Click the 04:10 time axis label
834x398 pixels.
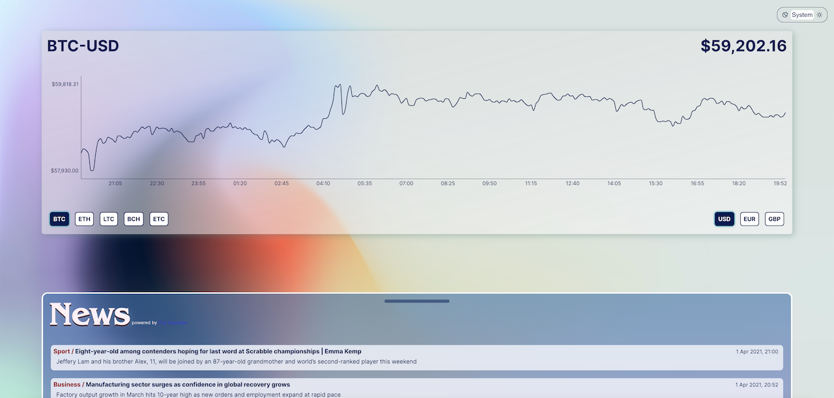tap(323, 183)
